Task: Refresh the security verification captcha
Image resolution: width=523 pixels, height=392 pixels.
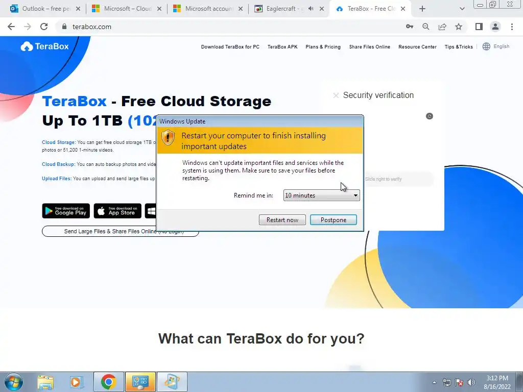Action: coord(429,116)
